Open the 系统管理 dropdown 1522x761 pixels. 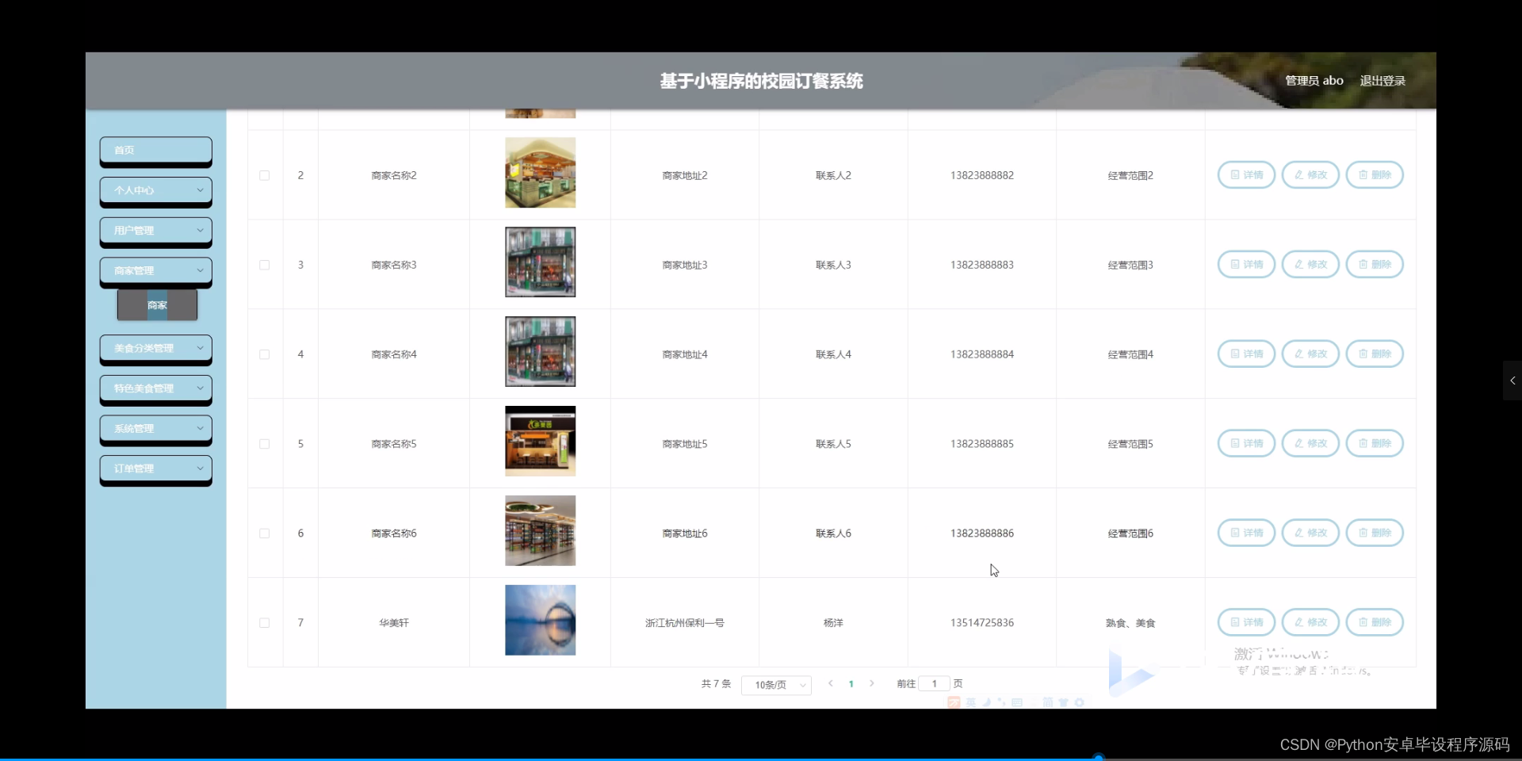[x=155, y=429]
